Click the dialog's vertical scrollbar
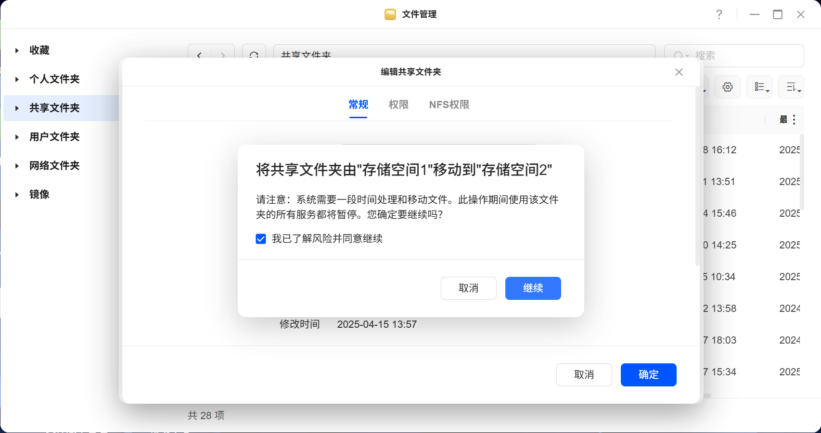The width and height of the screenshot is (821, 433). pyautogui.click(x=697, y=176)
